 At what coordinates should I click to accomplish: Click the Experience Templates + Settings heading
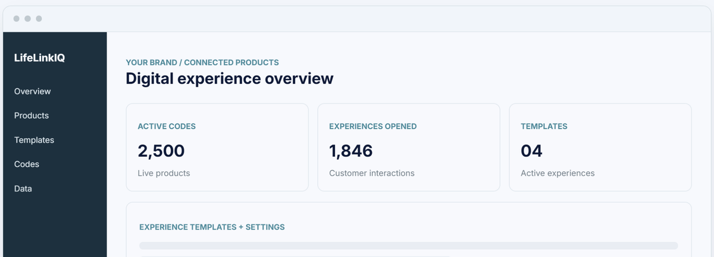(x=212, y=227)
